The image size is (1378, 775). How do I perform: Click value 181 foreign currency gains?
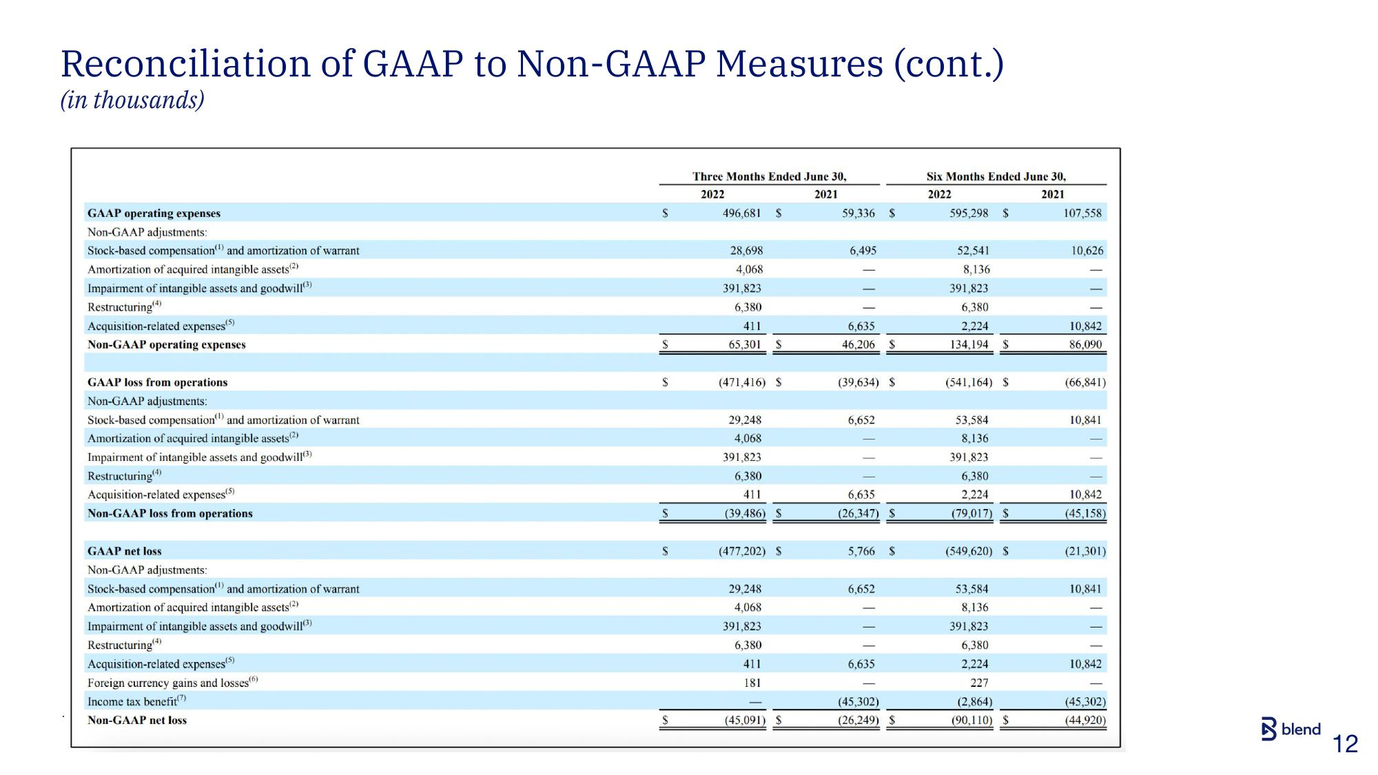[752, 683]
